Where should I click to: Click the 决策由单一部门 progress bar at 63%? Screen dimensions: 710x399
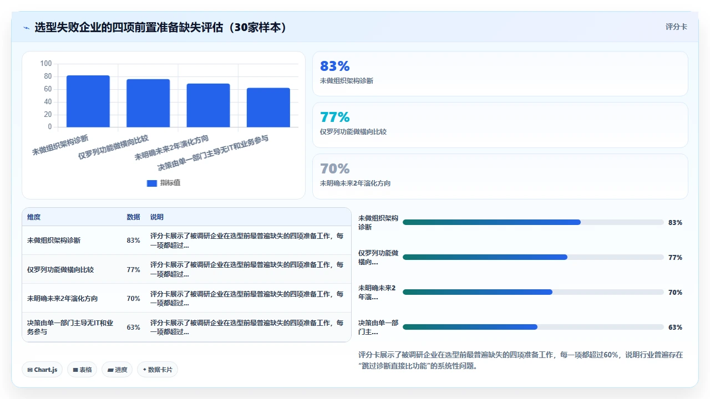coord(533,327)
